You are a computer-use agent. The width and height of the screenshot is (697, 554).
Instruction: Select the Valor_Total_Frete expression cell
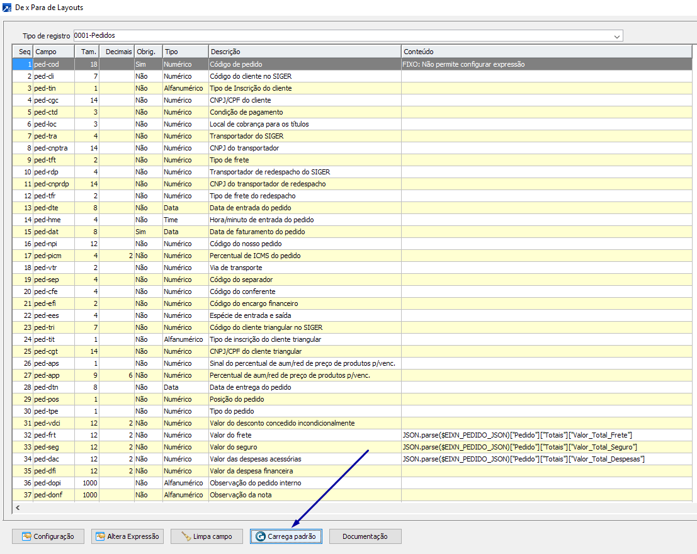point(517,435)
